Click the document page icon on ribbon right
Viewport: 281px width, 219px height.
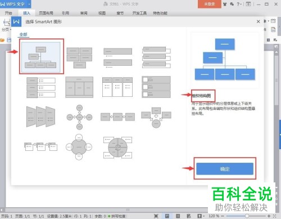click(273, 29)
